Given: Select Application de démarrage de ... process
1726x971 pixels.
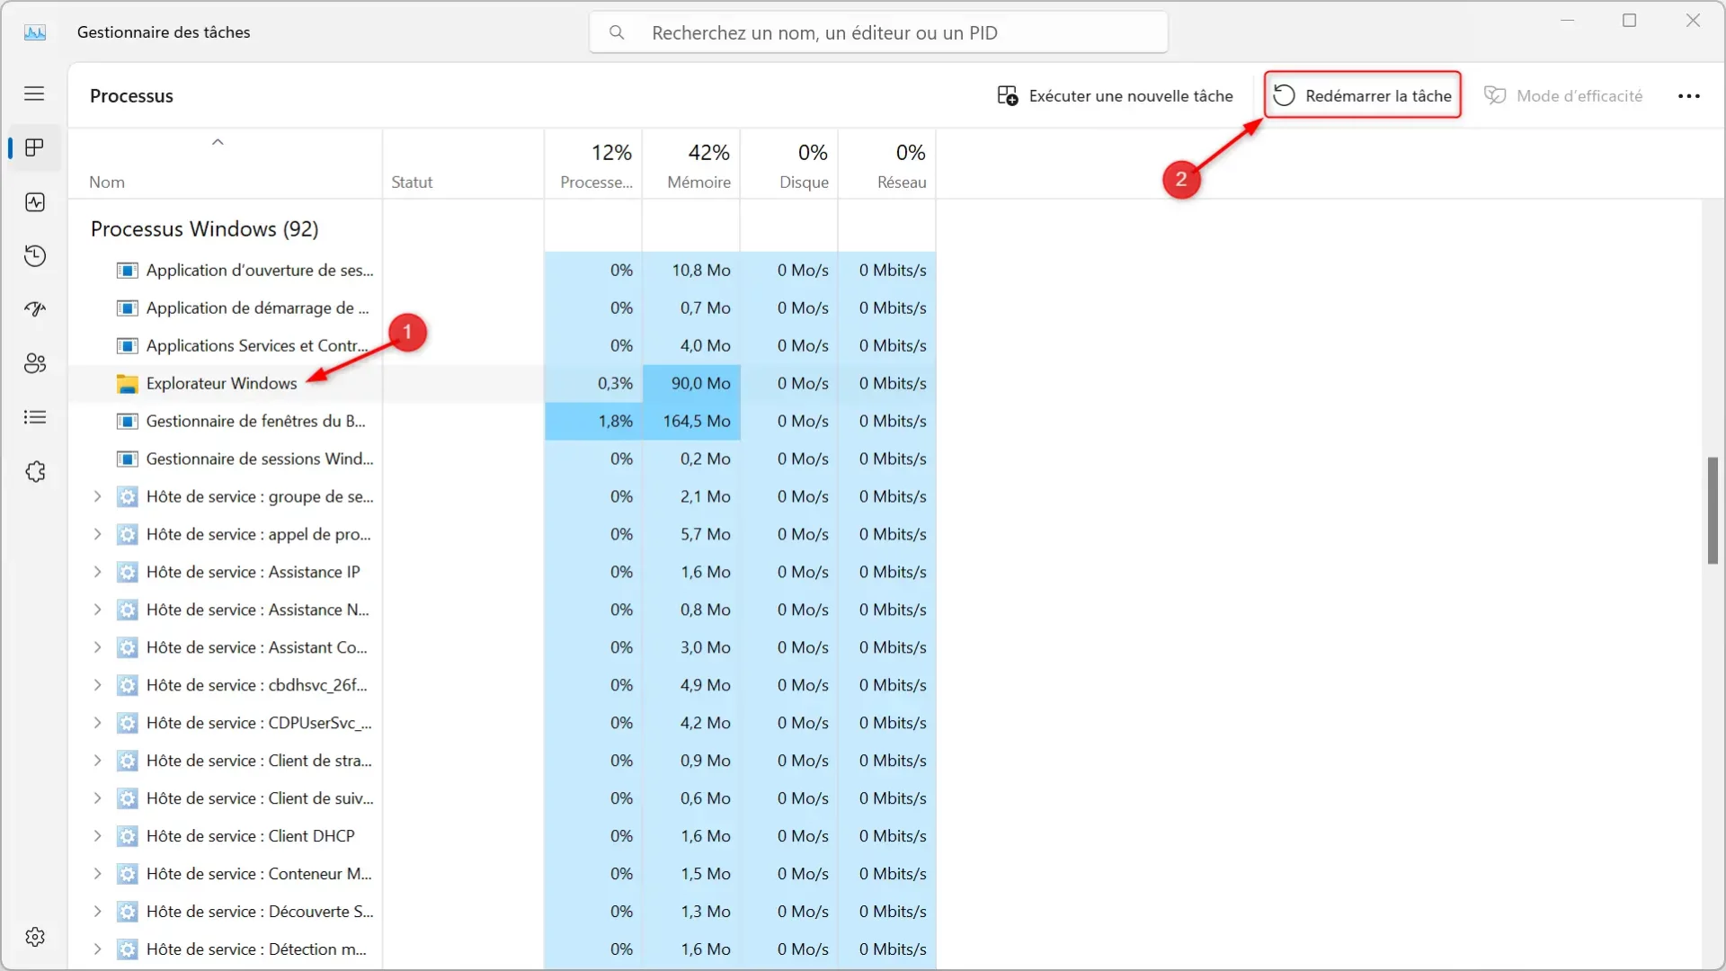Looking at the screenshot, I should [502, 308].
